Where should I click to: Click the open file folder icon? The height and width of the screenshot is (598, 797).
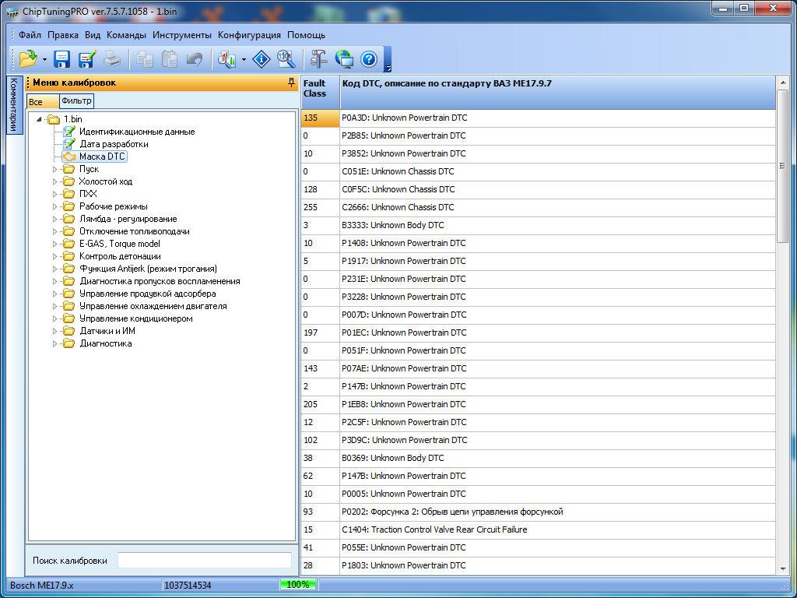28,58
